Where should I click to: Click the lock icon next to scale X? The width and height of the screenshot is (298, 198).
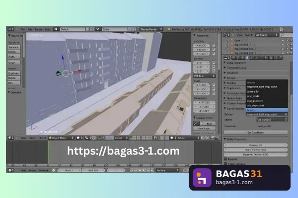point(214,85)
